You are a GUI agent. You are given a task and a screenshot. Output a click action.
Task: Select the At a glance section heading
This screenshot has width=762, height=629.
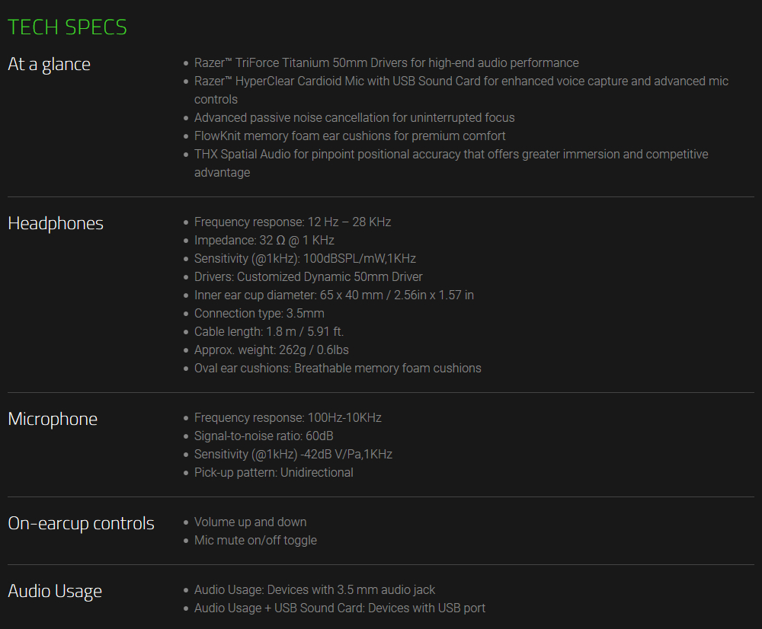49,64
